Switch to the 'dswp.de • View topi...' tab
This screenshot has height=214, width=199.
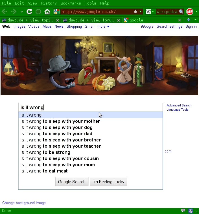(28, 20)
